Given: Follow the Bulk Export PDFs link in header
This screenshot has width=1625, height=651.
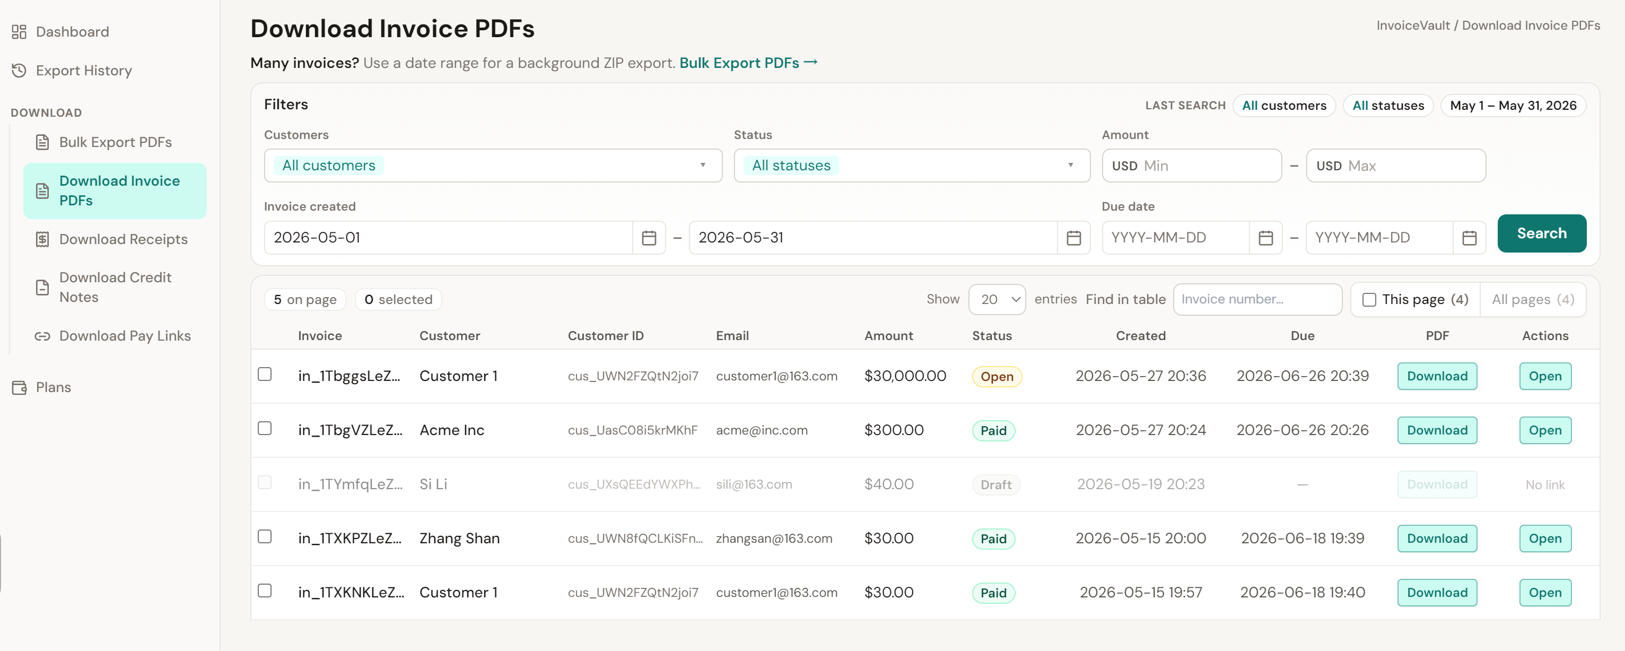Looking at the screenshot, I should tap(748, 63).
